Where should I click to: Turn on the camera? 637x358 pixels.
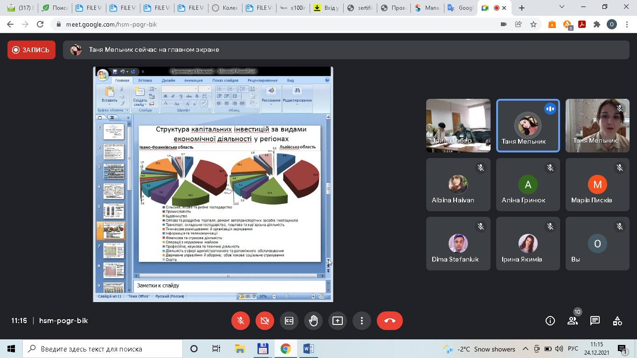coord(265,321)
